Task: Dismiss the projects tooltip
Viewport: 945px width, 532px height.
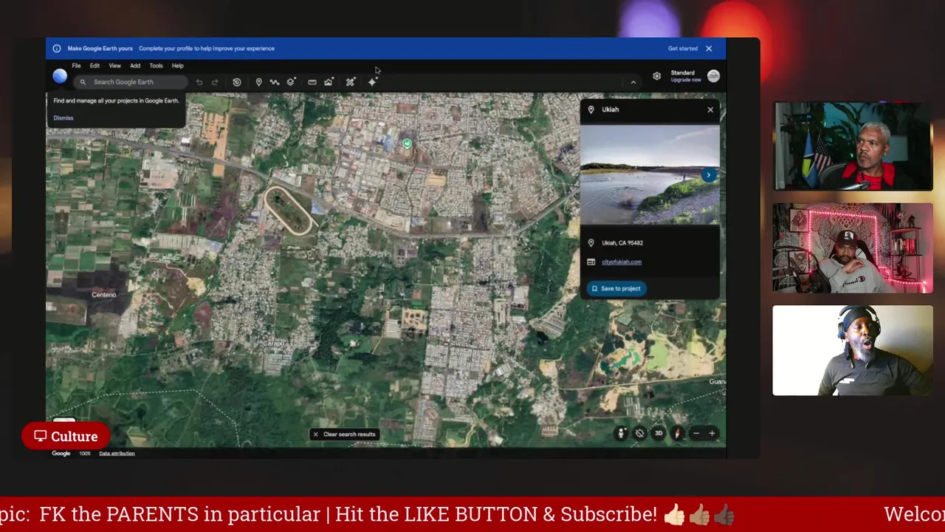Action: 63,117
